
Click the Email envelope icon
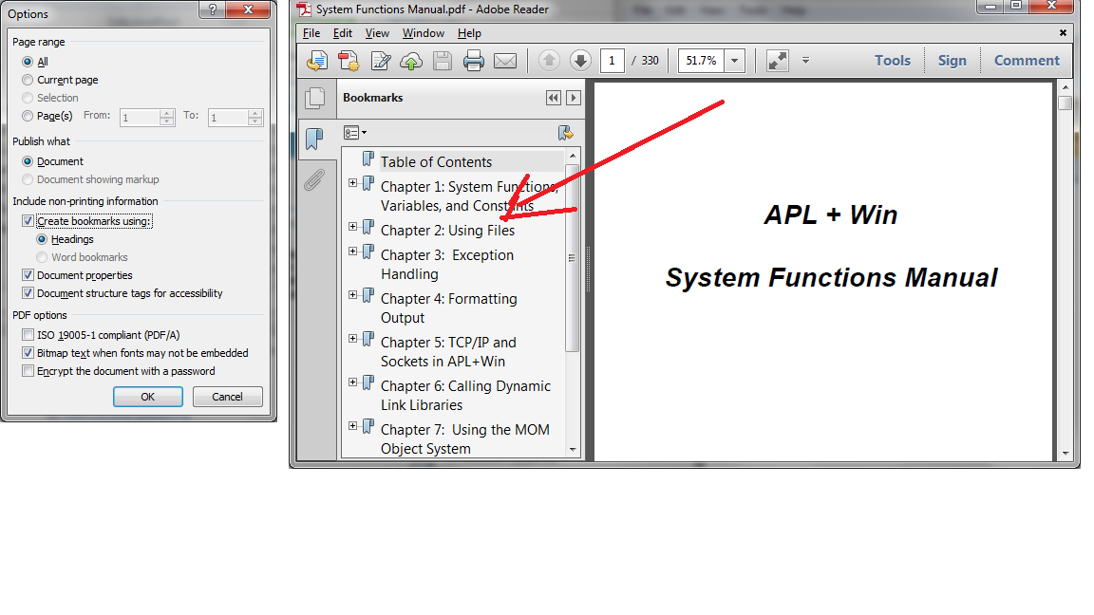[505, 61]
